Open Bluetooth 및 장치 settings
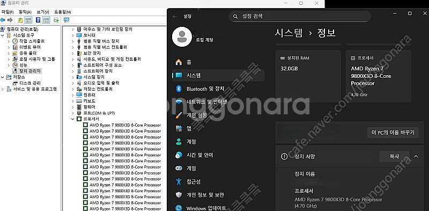The image size is (429, 211). (x=218, y=89)
